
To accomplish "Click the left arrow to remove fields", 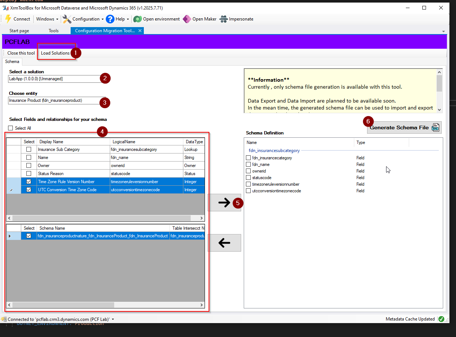I will coord(224,242).
